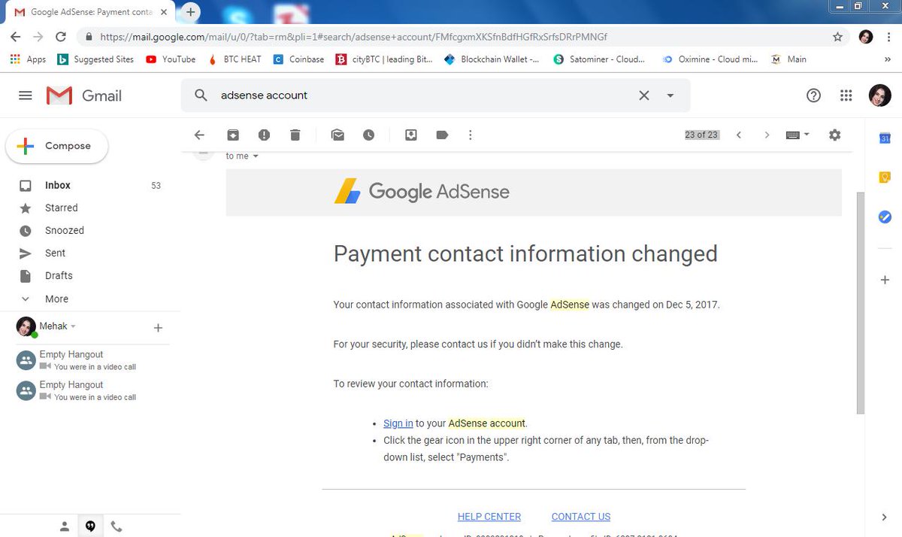The image size is (902, 537).
Task: Show Hangouts phone calls tab
Action: pyautogui.click(x=117, y=526)
